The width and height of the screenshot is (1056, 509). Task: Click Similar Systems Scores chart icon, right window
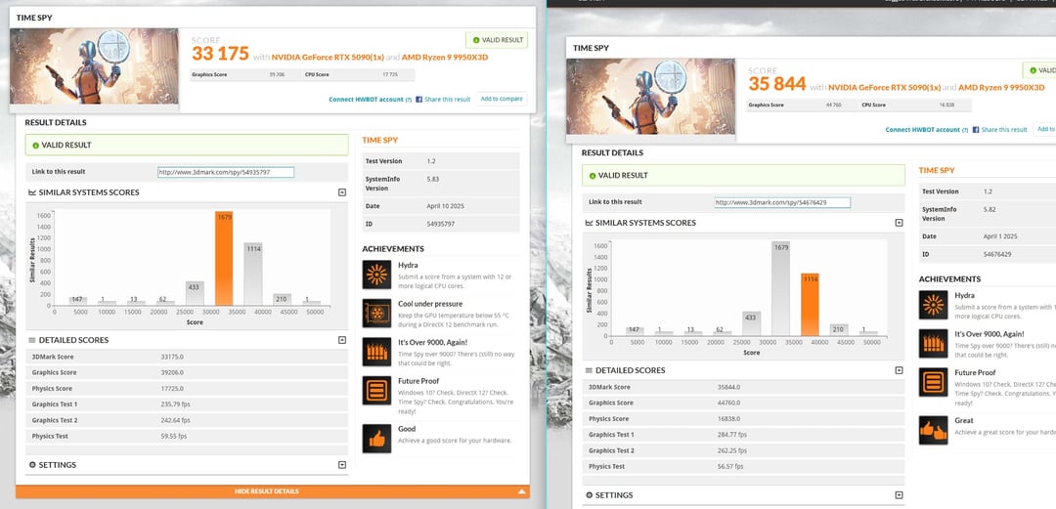point(589,223)
